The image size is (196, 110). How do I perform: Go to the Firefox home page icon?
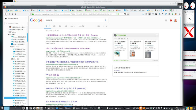(x=16, y=14)
